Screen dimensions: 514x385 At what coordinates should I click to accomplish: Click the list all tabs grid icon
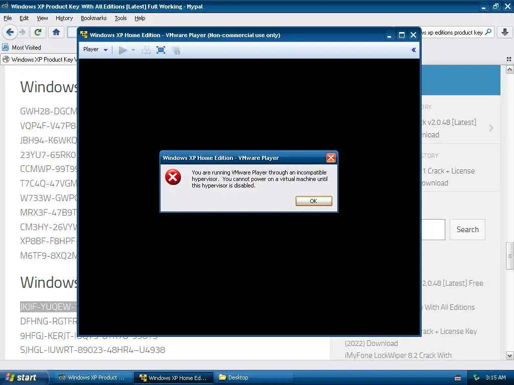pos(509,59)
